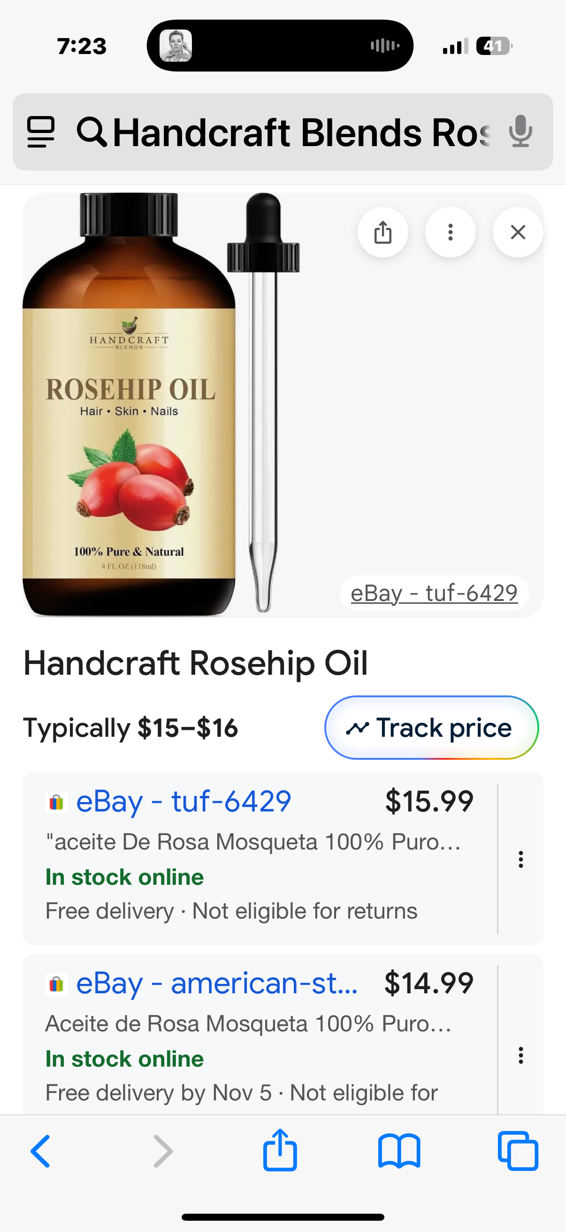Go back with Safari's back arrow

[41, 1151]
